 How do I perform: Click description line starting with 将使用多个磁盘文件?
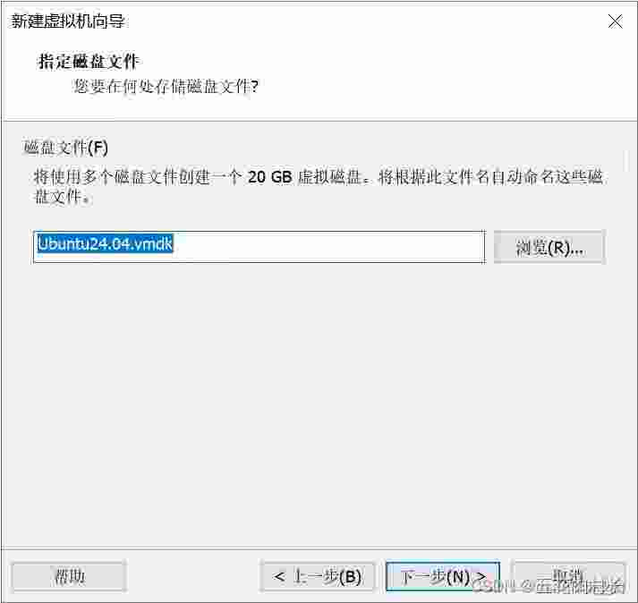[319, 177]
